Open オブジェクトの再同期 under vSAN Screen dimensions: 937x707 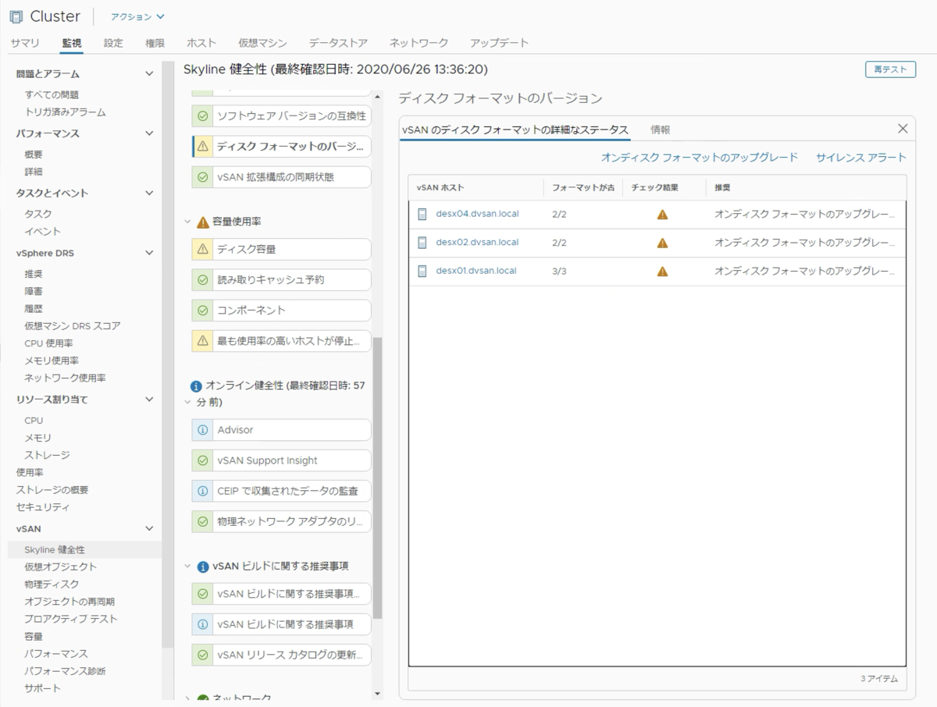coord(70,602)
